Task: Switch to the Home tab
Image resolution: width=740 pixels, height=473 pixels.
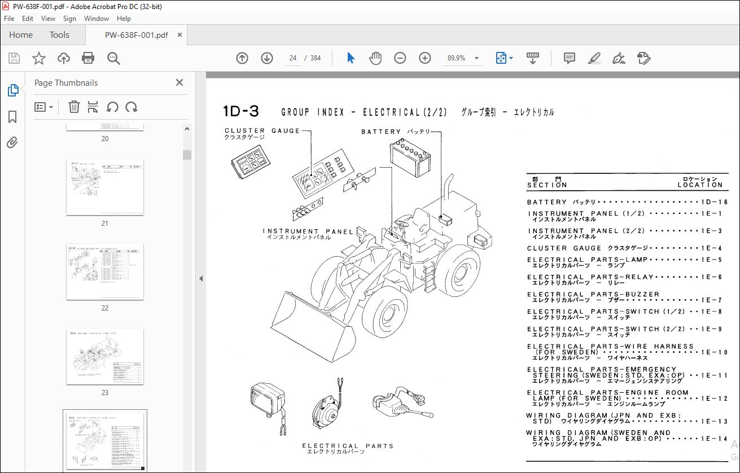Action: (21, 35)
